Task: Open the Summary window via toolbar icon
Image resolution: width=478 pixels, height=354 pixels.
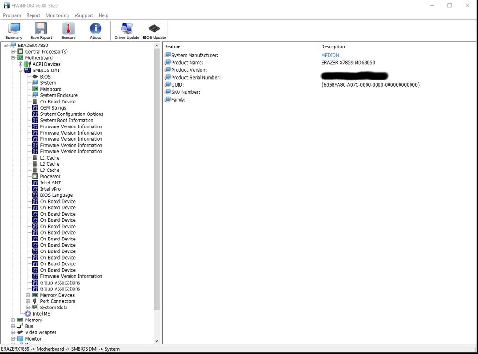Action: tap(13, 30)
